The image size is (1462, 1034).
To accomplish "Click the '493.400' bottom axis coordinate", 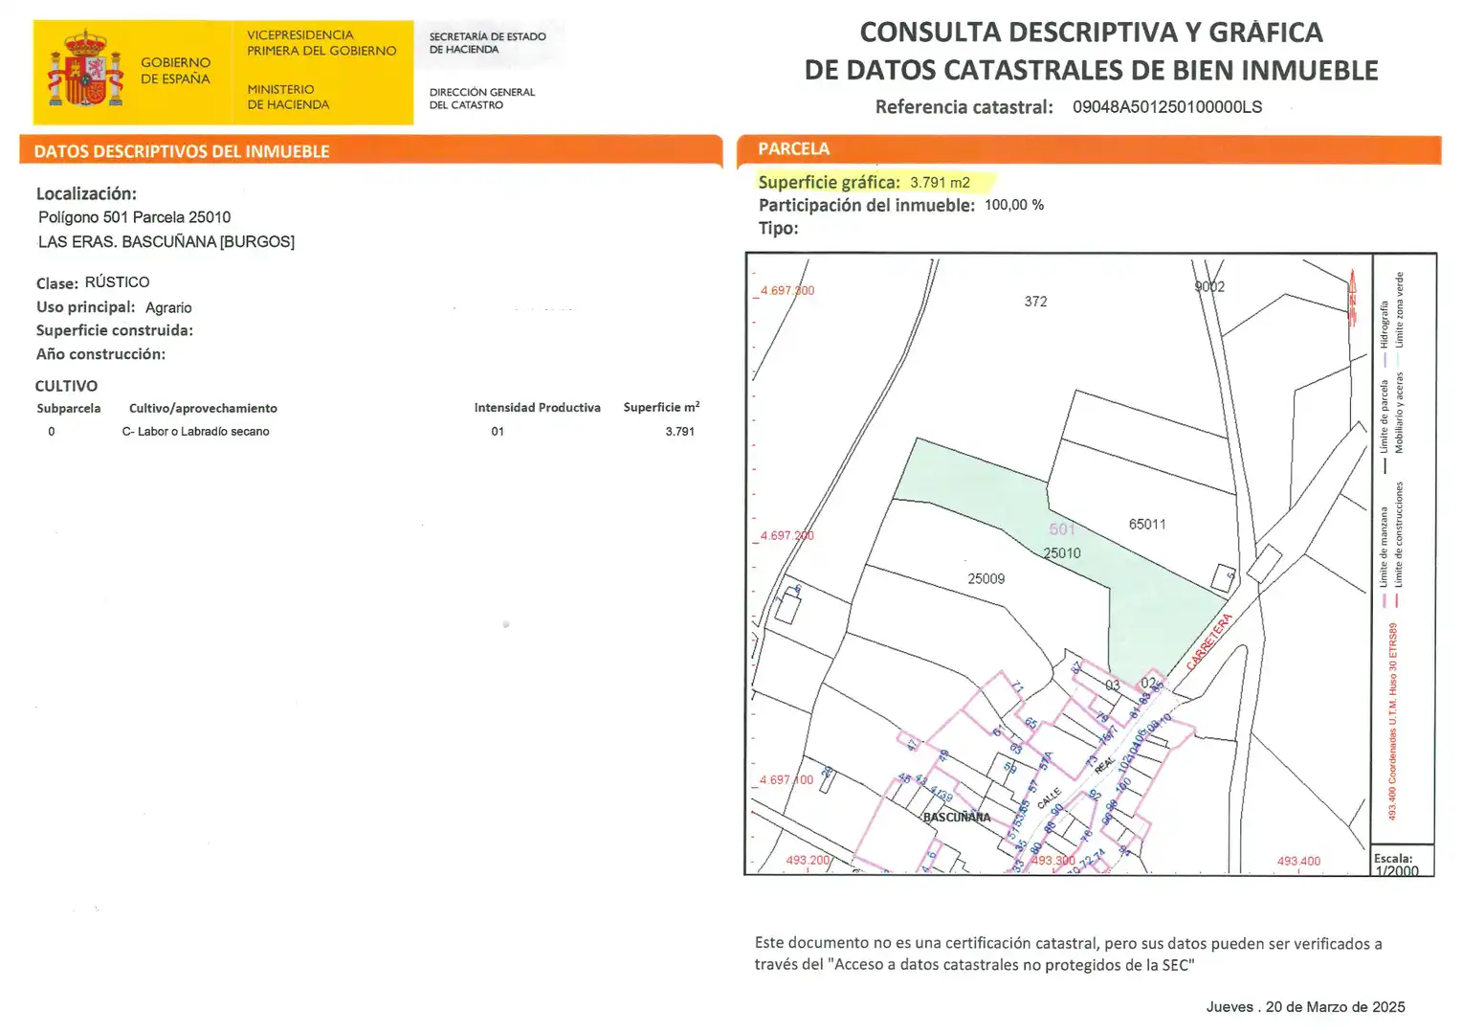I will pyautogui.click(x=1298, y=861).
